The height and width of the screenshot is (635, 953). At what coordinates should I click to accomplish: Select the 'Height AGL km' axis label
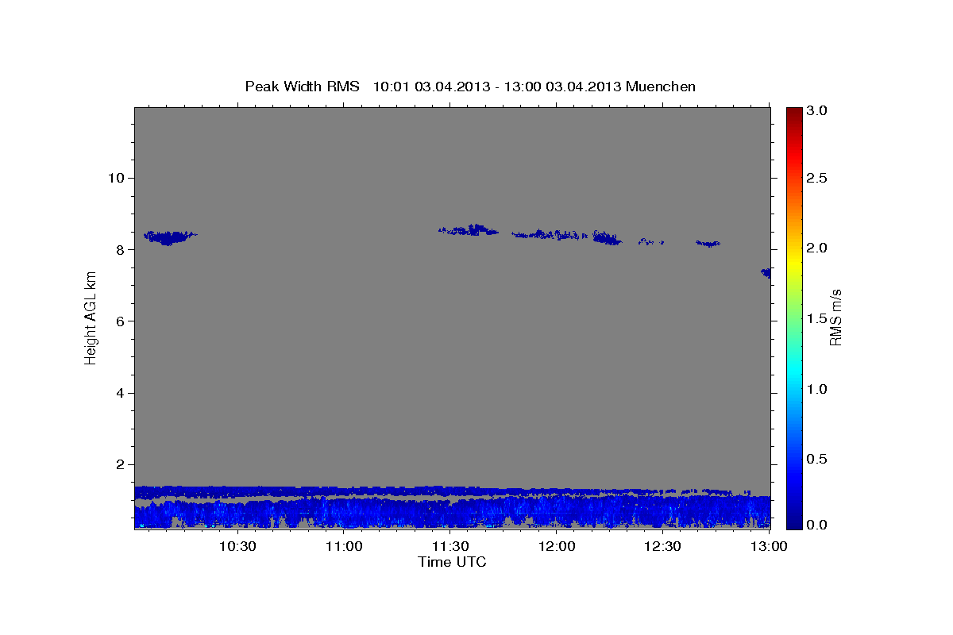91,317
